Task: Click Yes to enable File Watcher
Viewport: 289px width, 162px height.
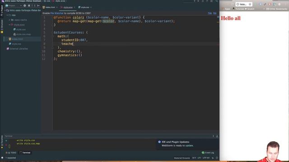Action: pyautogui.click(x=210, y=13)
